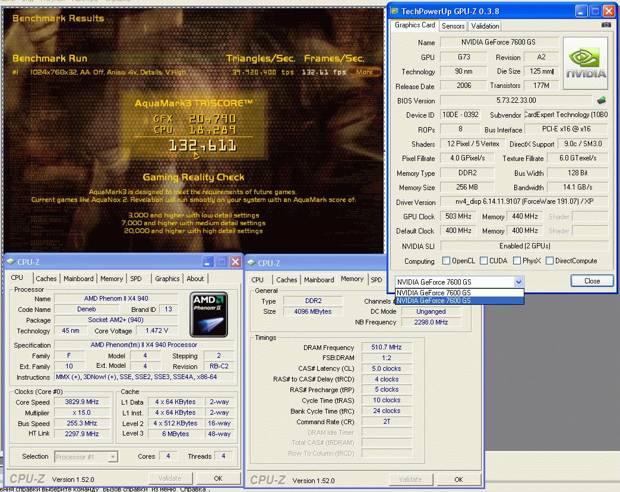Screen dimensions: 620x492
Task: Click the Specification field AMD Phenom II X4 940
Action: pos(144,345)
